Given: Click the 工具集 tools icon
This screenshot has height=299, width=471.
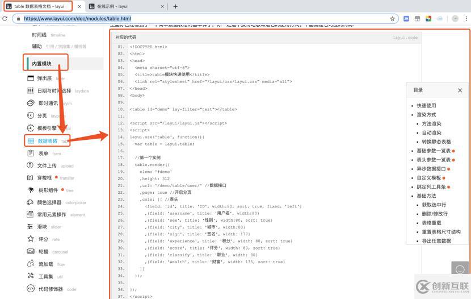Looking at the screenshot, I should 31,276.
